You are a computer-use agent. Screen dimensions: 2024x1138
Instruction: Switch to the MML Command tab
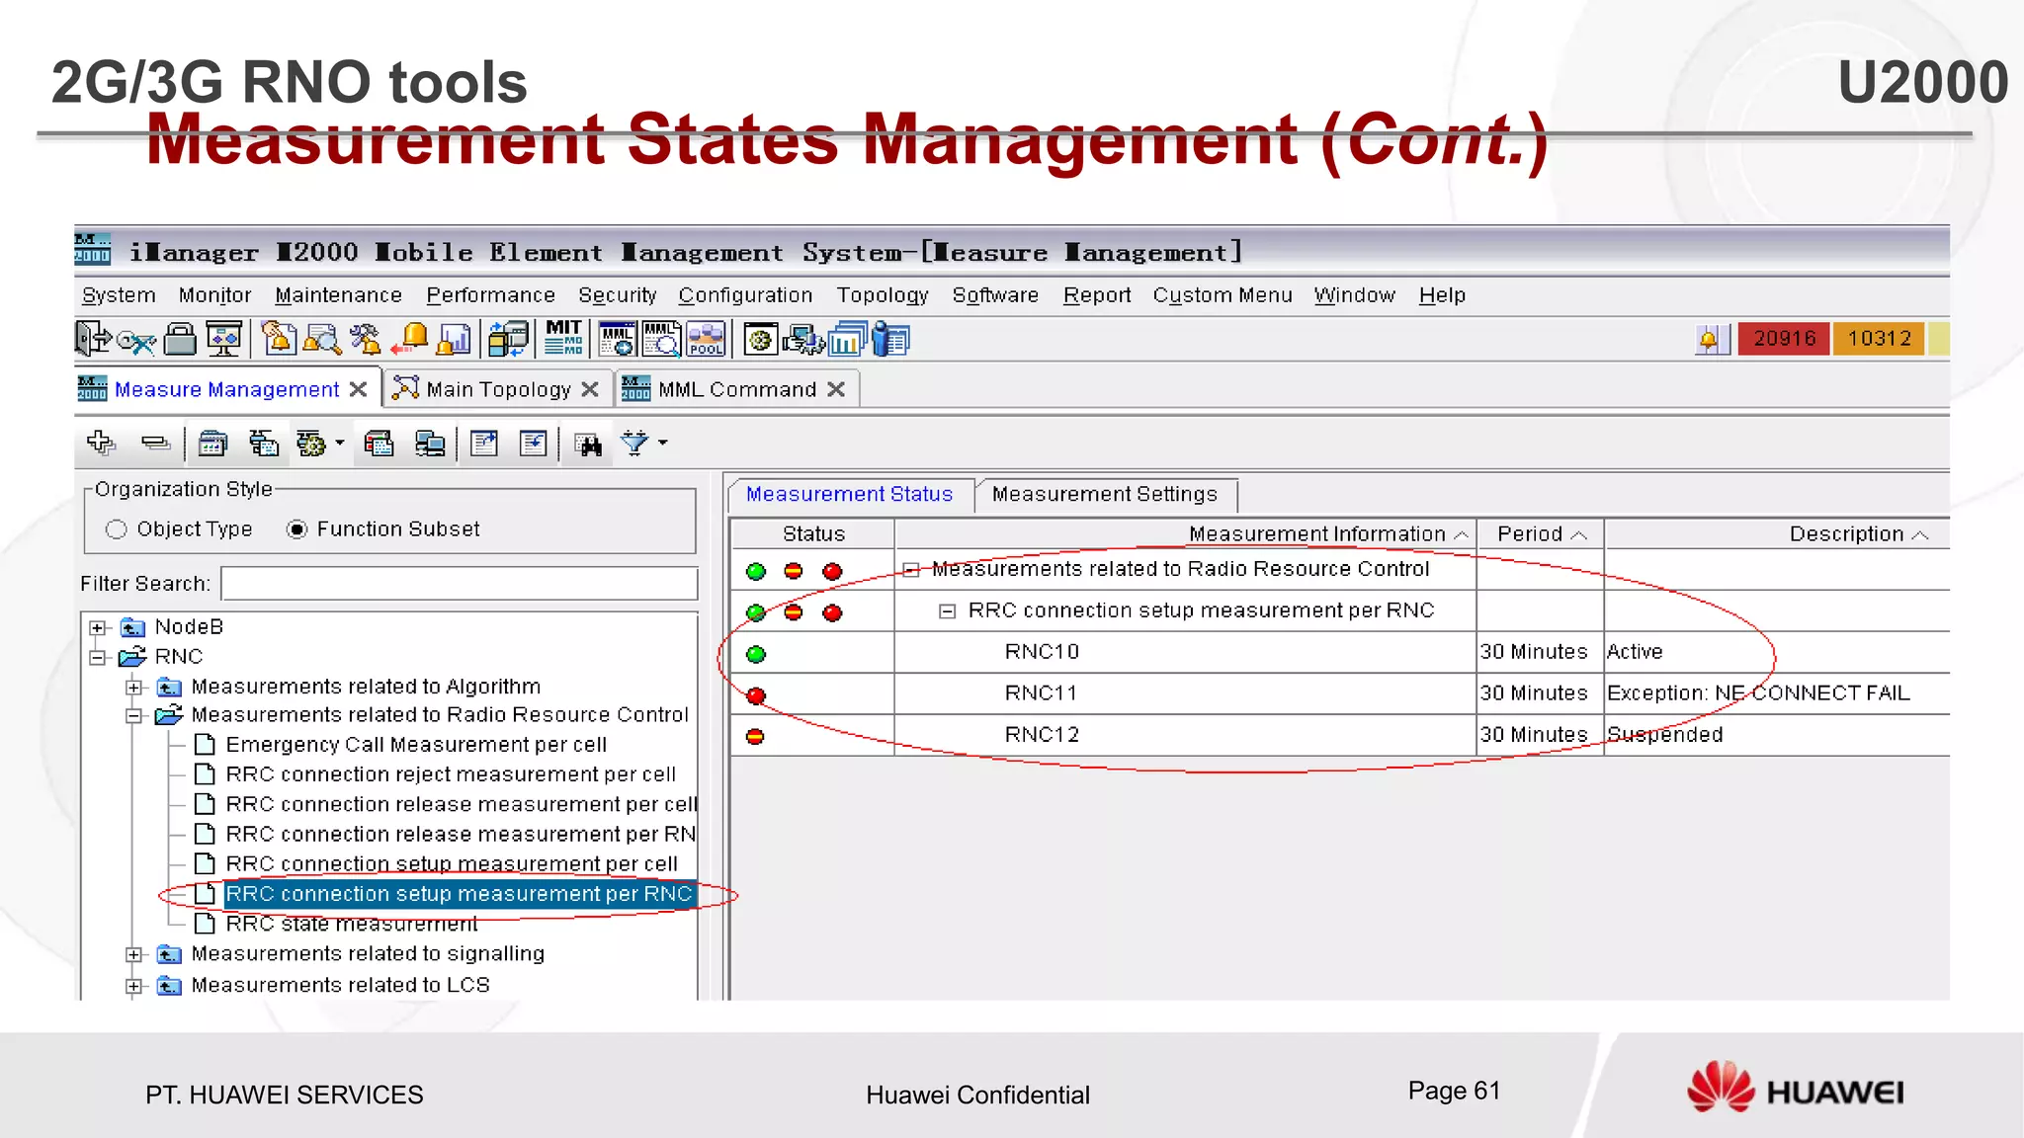[737, 389]
